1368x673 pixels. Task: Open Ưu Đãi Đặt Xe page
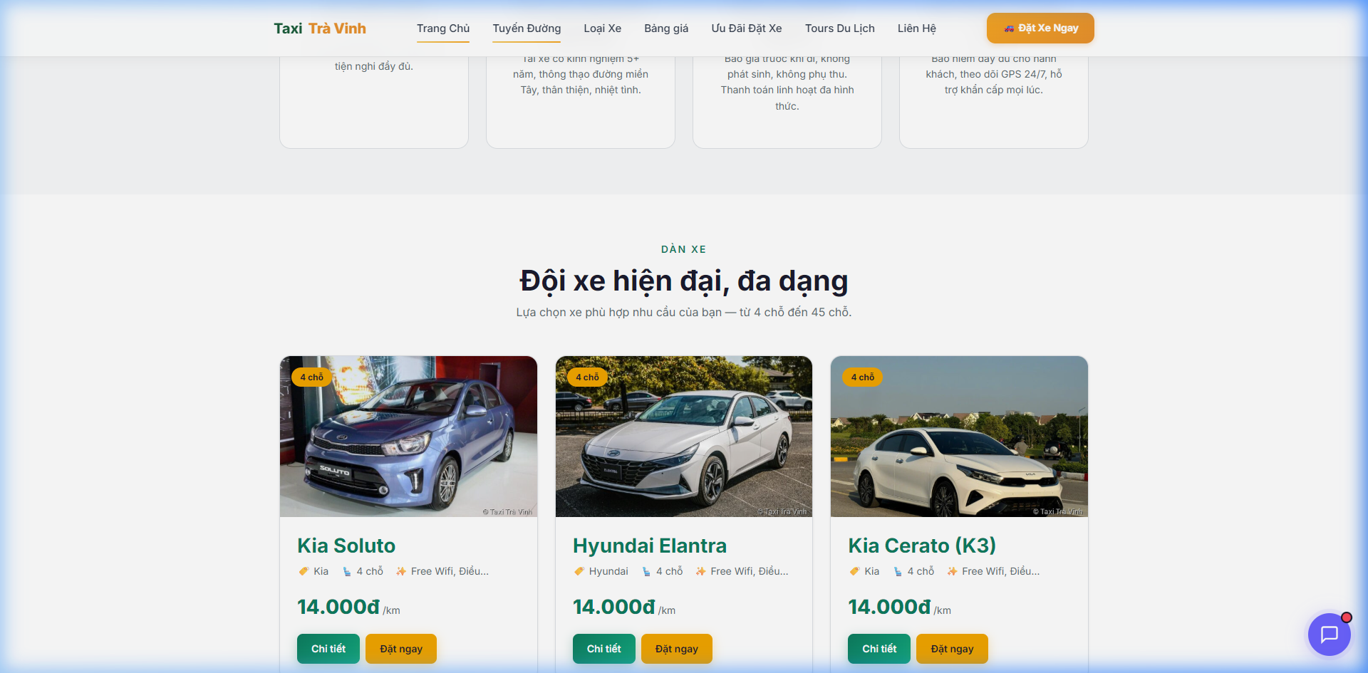(x=746, y=28)
